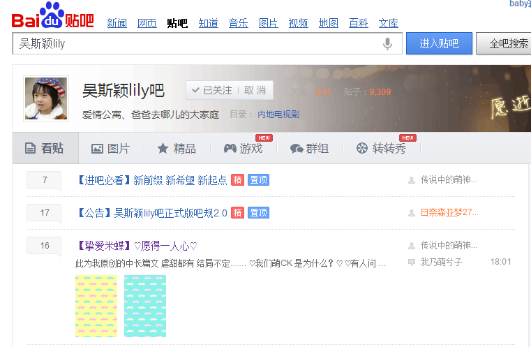
Task: Click the 置顶 badge on 公告 post
Action: (258, 213)
